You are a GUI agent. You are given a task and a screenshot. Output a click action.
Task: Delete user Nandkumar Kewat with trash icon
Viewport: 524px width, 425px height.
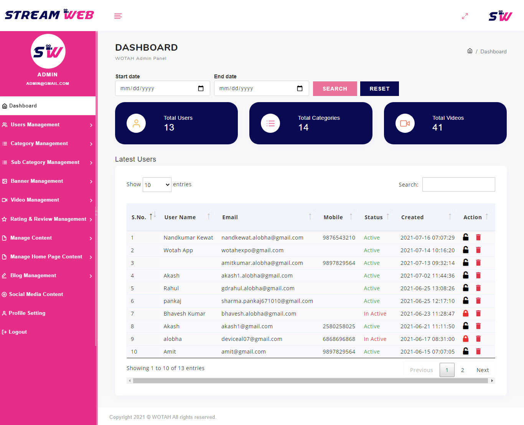tap(478, 237)
